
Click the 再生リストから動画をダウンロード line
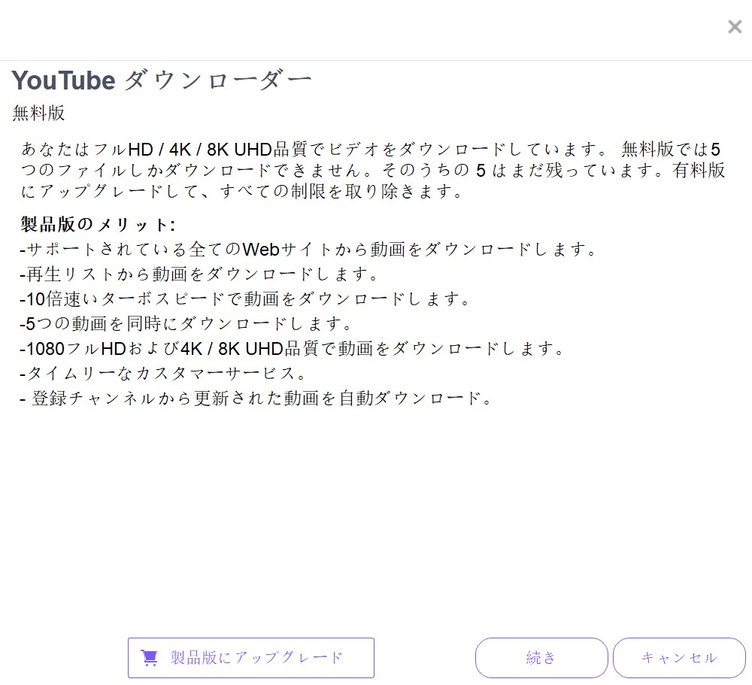point(199,274)
